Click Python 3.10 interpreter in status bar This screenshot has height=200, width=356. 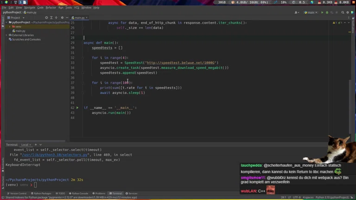(x=332, y=198)
